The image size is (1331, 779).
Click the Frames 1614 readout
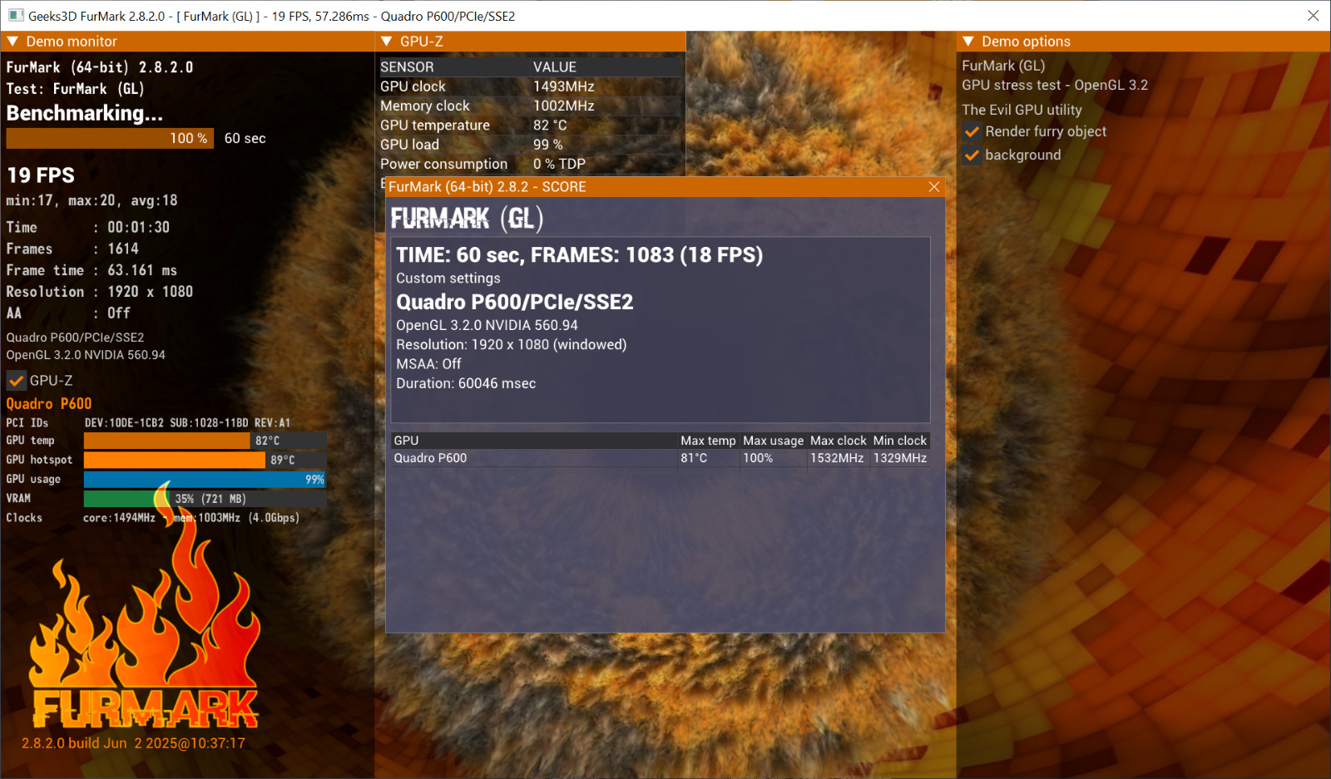72,249
